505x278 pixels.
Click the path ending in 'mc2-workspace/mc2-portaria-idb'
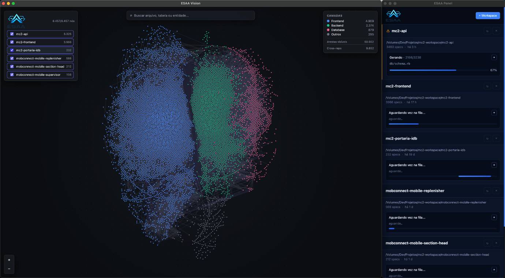point(426,150)
